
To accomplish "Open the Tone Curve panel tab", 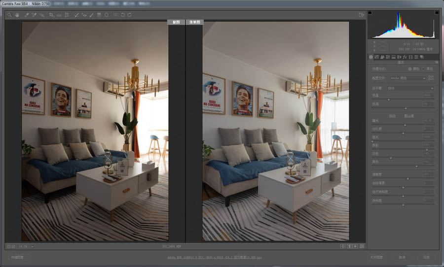I will [376, 57].
